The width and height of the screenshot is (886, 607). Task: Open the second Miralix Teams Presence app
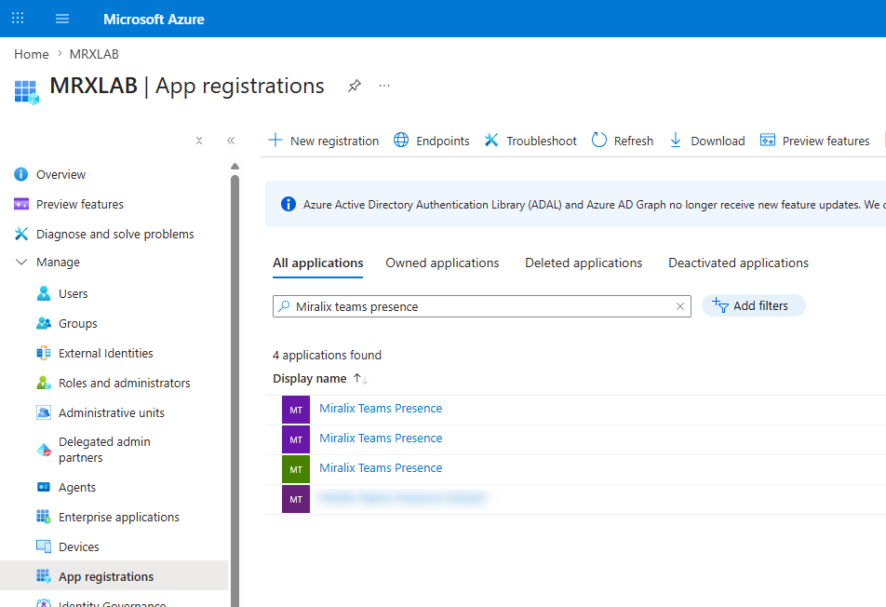tap(381, 438)
